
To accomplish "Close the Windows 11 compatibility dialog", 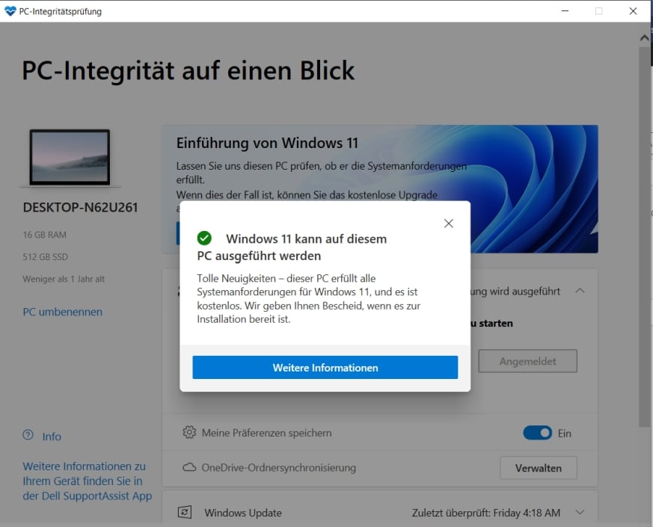I will 449,224.
